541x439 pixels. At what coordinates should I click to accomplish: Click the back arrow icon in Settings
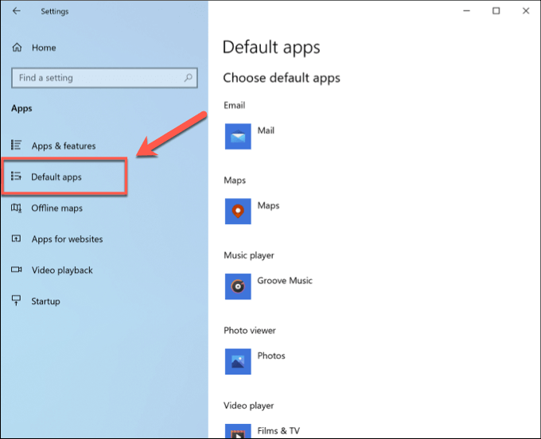16,11
